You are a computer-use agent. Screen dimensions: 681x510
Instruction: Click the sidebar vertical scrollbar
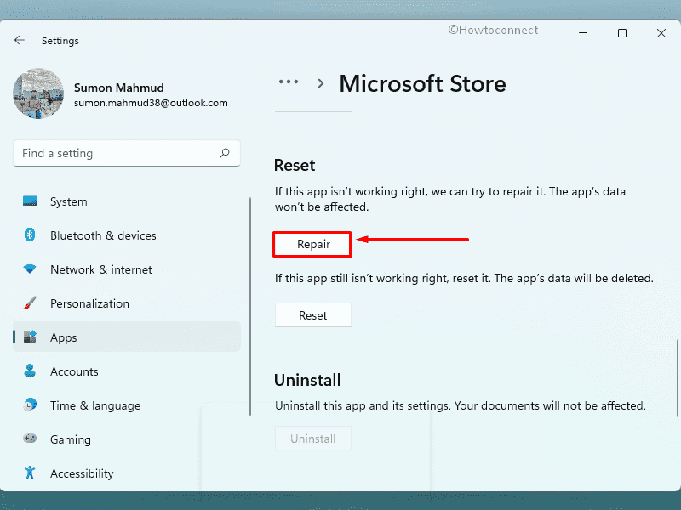tap(250, 307)
